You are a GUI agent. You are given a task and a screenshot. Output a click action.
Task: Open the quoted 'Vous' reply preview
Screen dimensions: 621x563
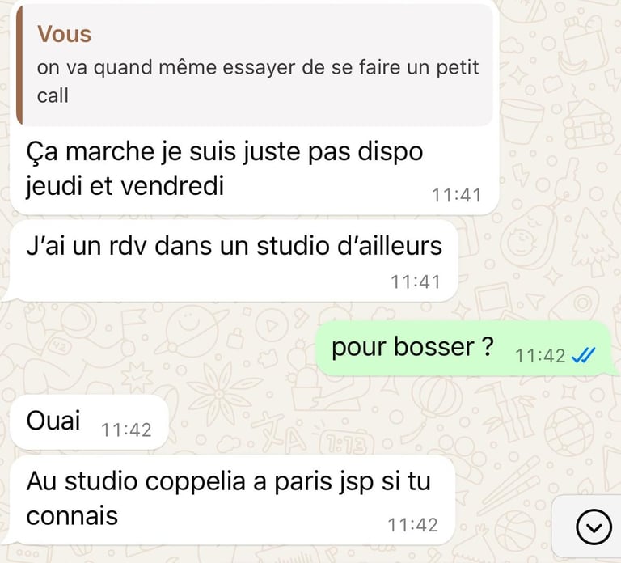coord(255,66)
